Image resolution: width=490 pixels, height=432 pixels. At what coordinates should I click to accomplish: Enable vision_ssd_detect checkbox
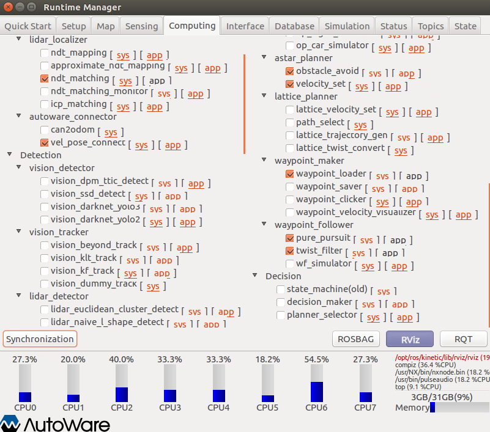45,194
